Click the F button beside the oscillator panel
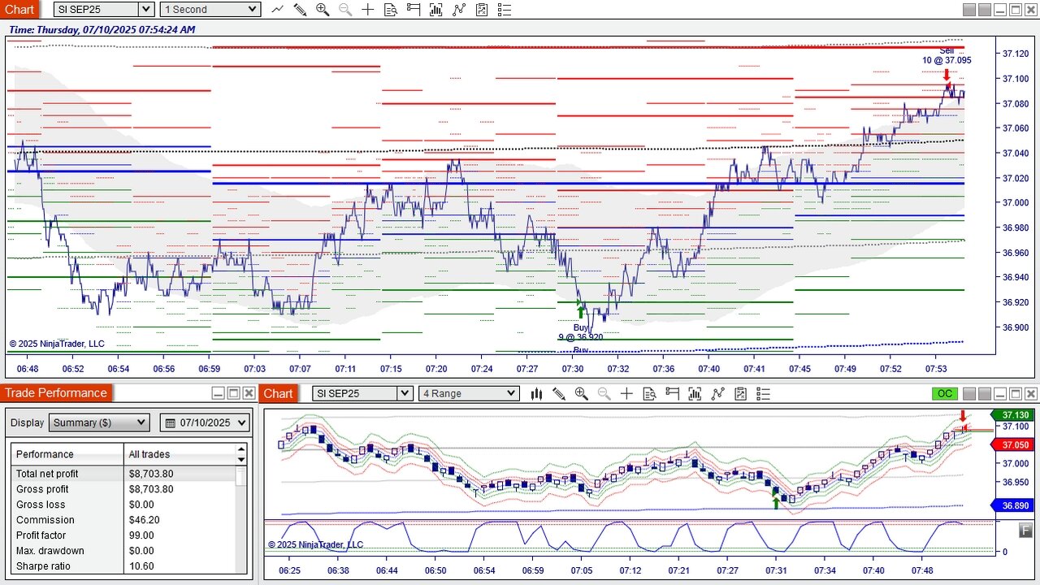This screenshot has height=585, width=1040. (1027, 530)
